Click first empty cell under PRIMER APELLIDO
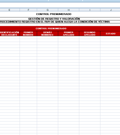Image resolution: width=120 pixels, height=135 pixels. (69, 37)
